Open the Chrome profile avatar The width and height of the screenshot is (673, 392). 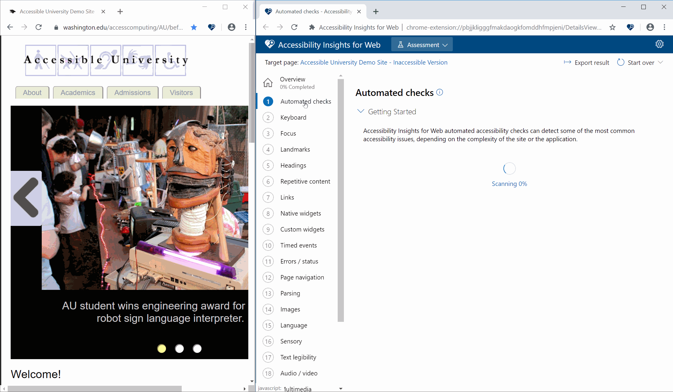point(231,27)
